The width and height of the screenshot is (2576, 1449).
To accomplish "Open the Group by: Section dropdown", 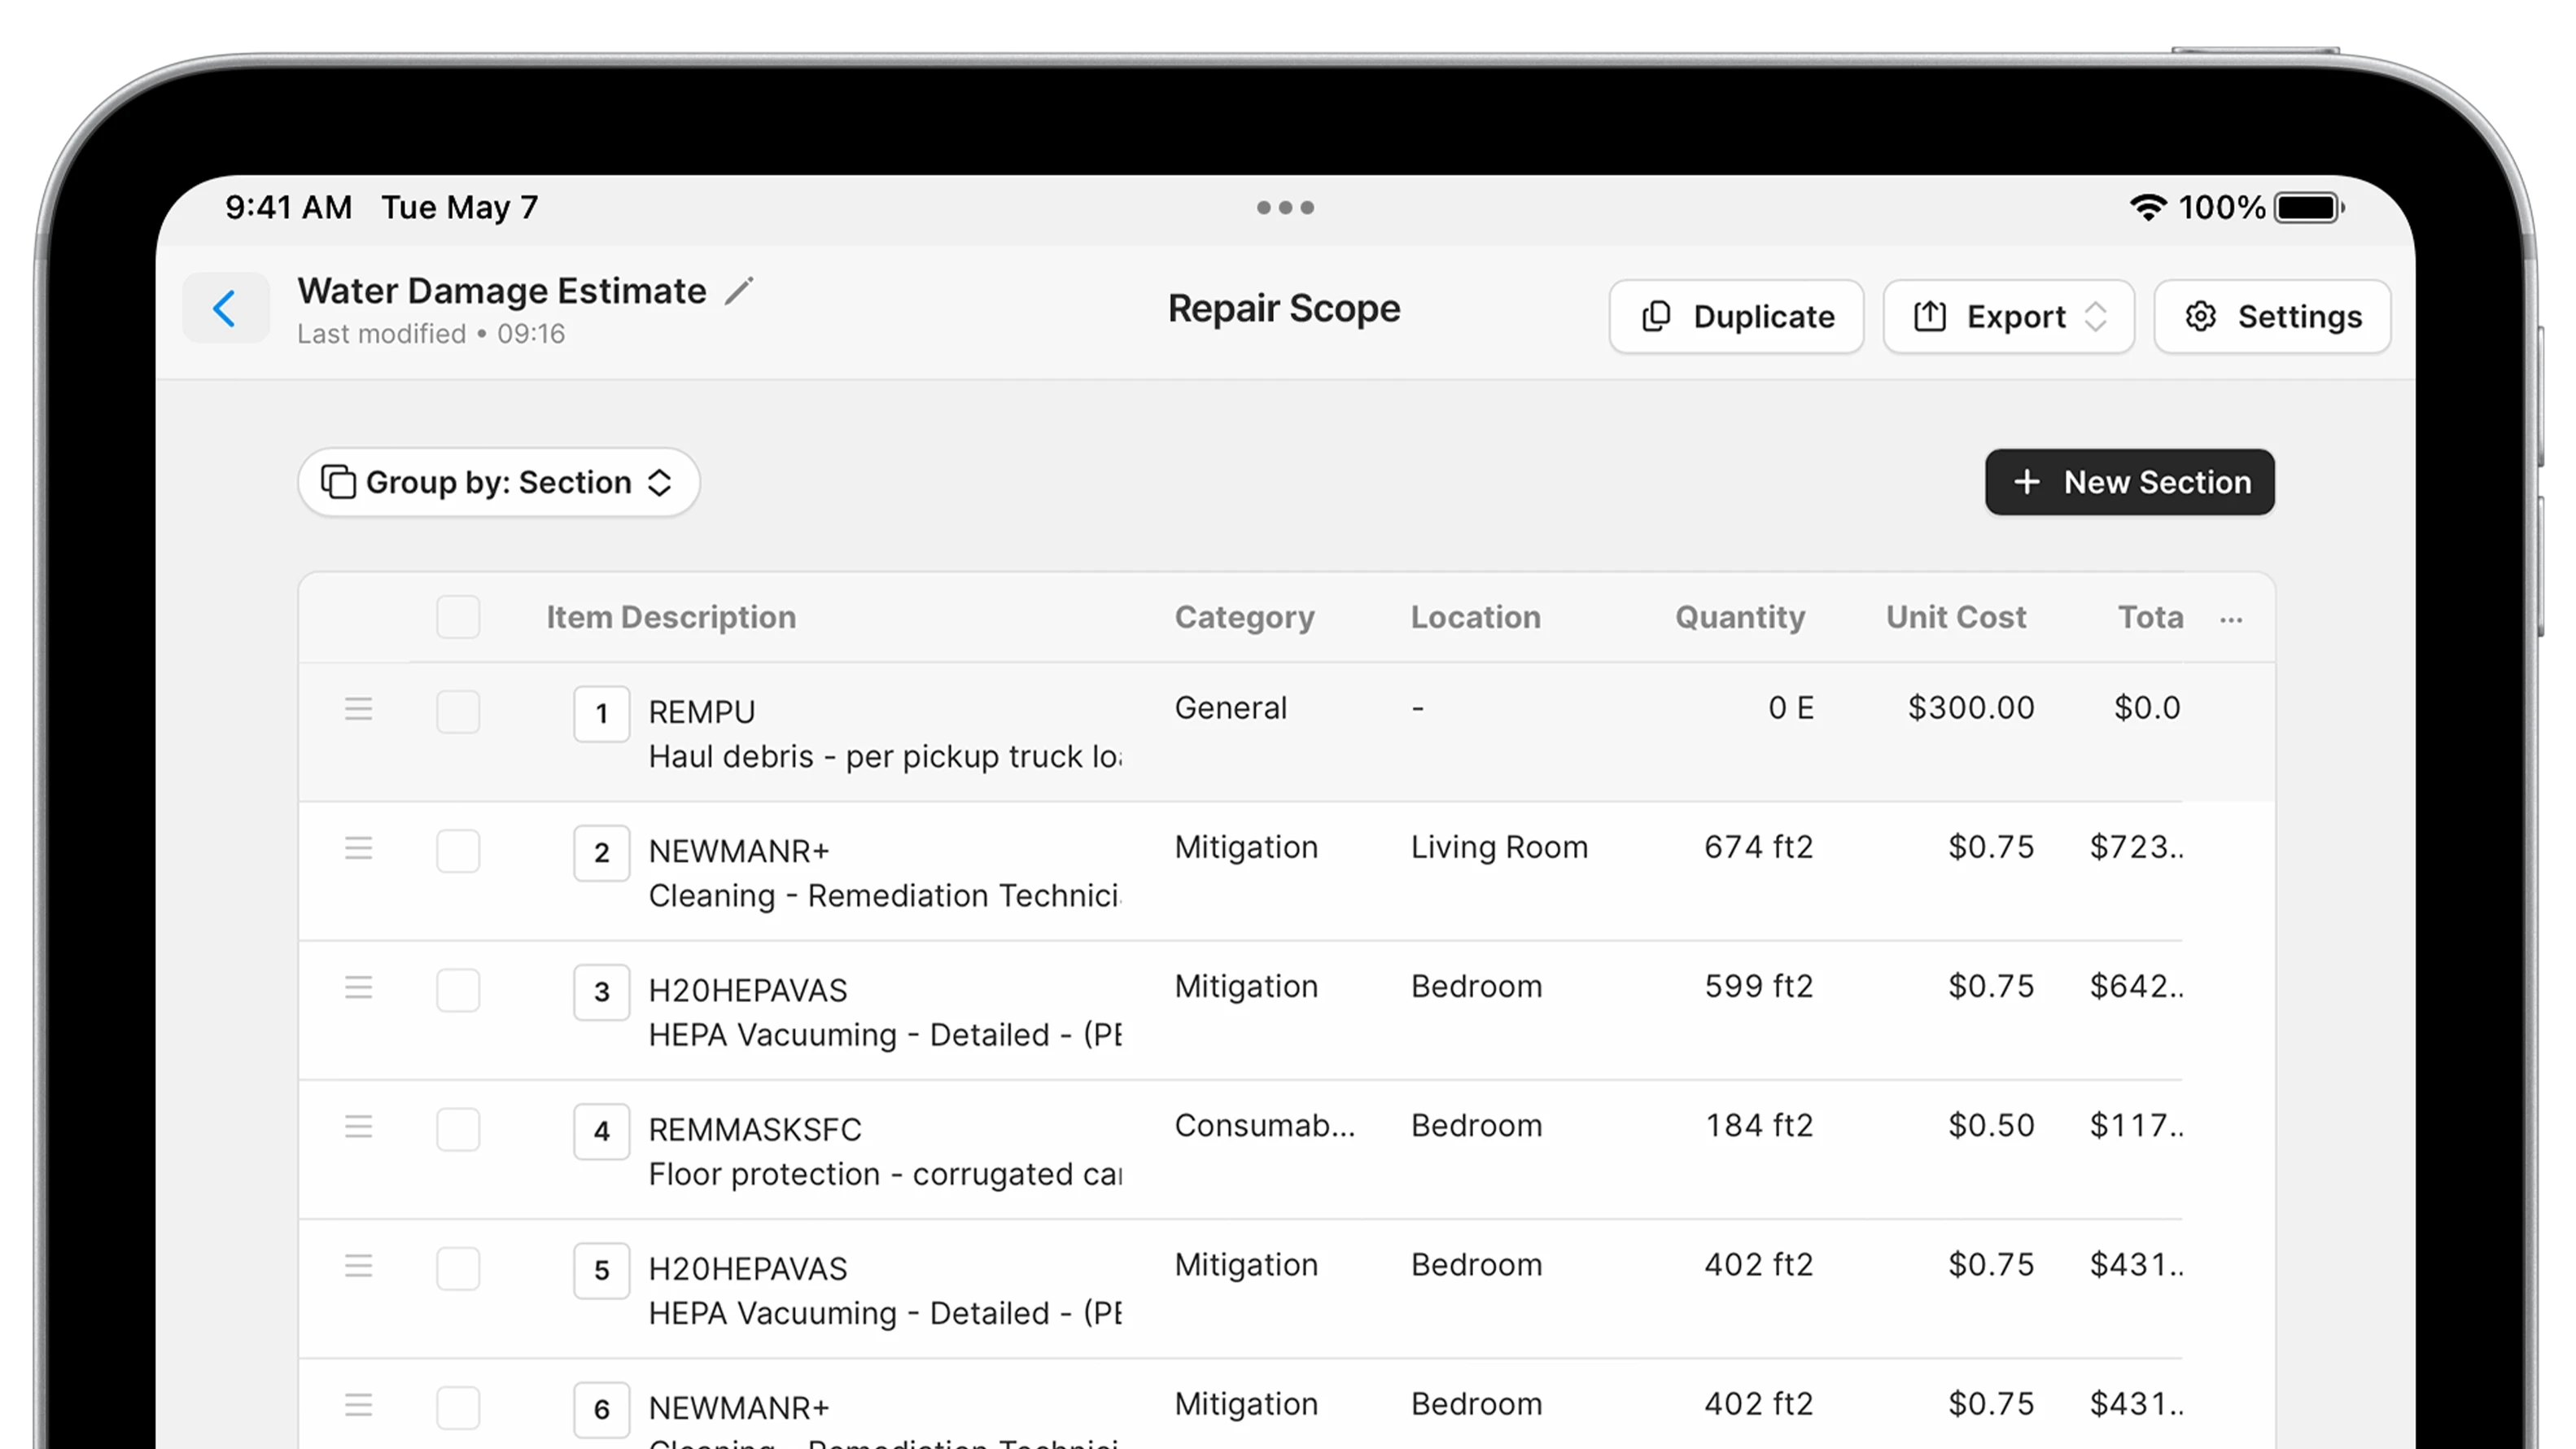I will (x=498, y=482).
